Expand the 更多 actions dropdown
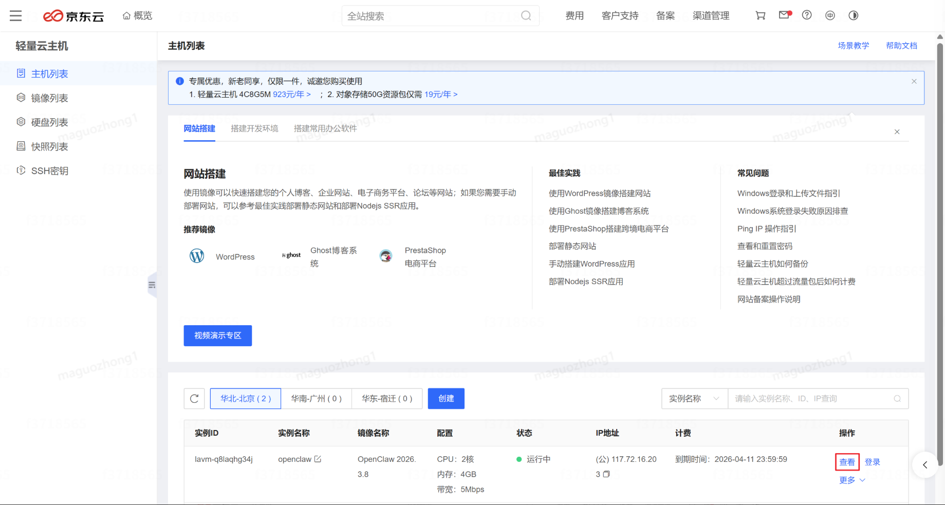 852,480
